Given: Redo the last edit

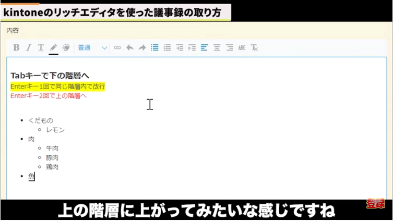Looking at the screenshot, I should click(142, 47).
